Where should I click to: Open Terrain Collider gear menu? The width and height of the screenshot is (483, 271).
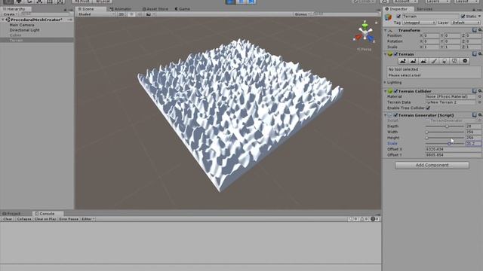point(480,91)
